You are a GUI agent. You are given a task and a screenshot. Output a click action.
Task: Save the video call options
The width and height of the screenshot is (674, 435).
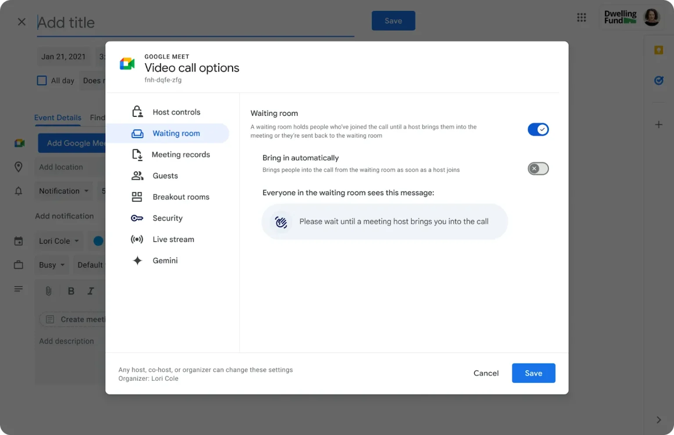click(534, 373)
